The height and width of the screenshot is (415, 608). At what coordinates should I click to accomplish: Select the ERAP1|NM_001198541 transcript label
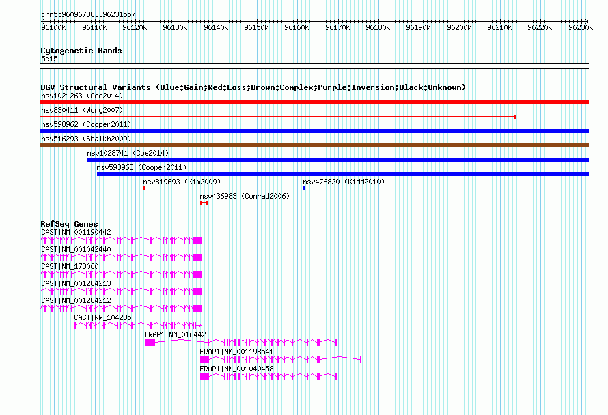pyautogui.click(x=236, y=352)
